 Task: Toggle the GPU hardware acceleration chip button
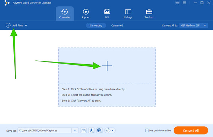(99, 130)
